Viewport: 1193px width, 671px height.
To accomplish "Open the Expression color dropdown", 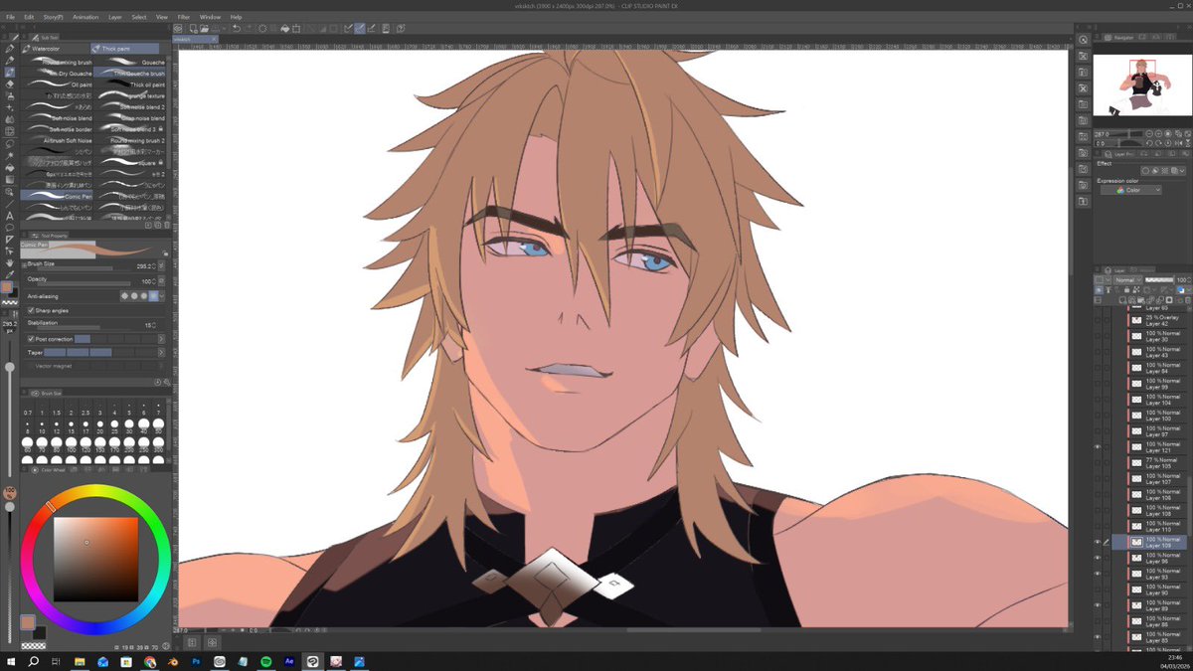I will [1133, 189].
